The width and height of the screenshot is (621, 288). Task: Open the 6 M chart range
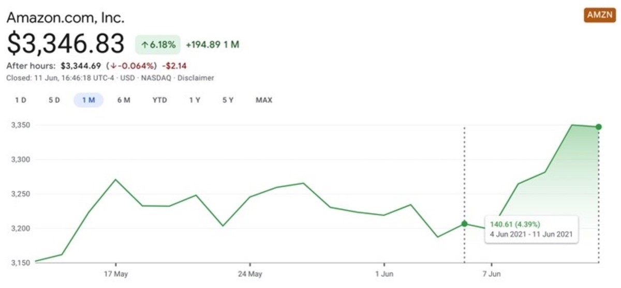(x=124, y=100)
